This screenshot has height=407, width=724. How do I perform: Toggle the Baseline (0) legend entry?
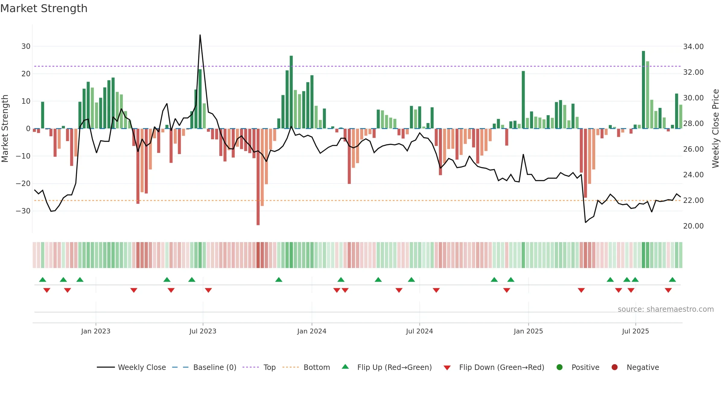pos(204,367)
